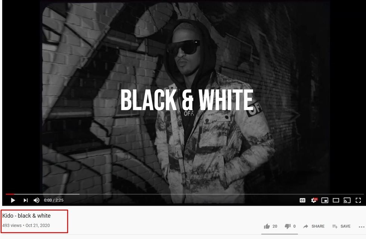Click the 0:03 / 2:25 time display
The width and height of the screenshot is (366, 239).
pyautogui.click(x=54, y=200)
